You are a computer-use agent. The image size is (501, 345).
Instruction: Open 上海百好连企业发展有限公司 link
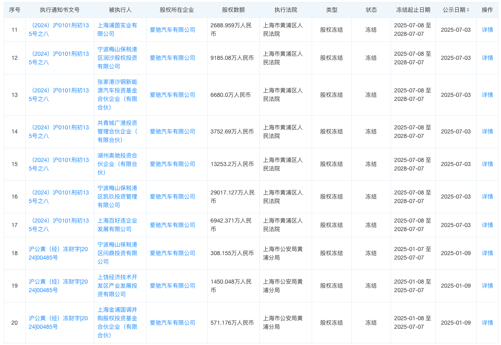point(117,225)
